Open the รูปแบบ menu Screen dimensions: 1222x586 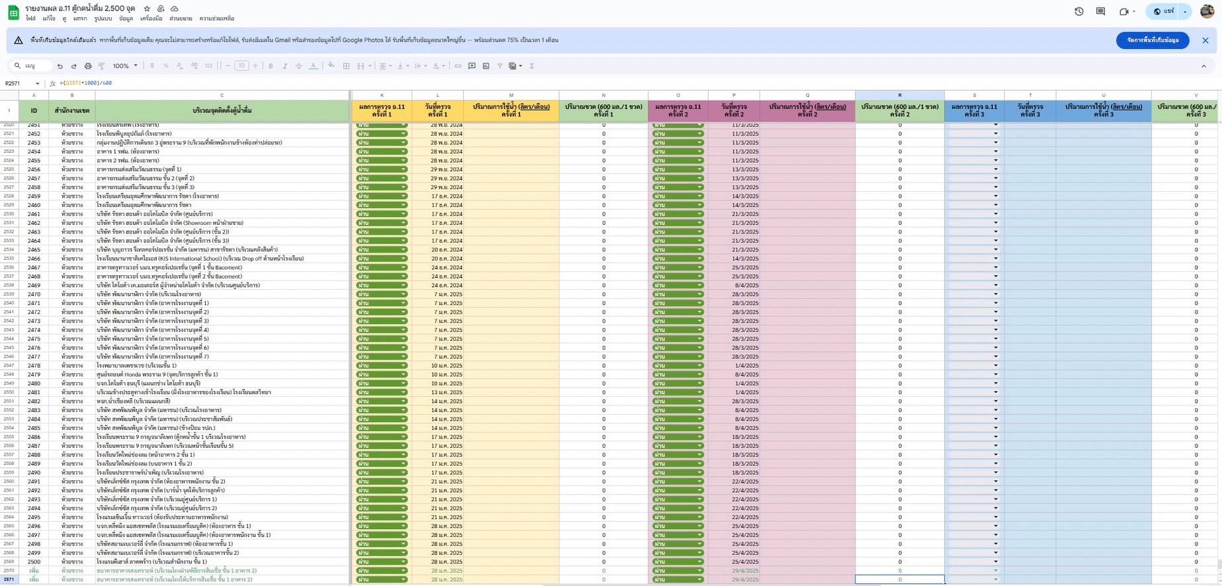tap(103, 19)
